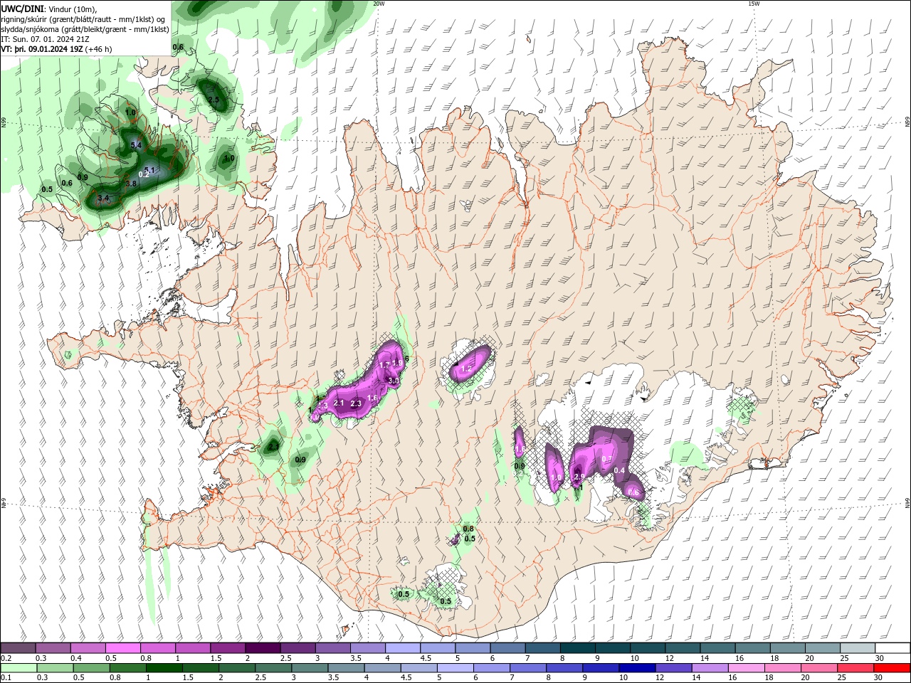911x683 pixels.
Task: Click the 'VT: þri. 09.01.2024 19Z (+46 h)' line
Action: [x=56, y=49]
